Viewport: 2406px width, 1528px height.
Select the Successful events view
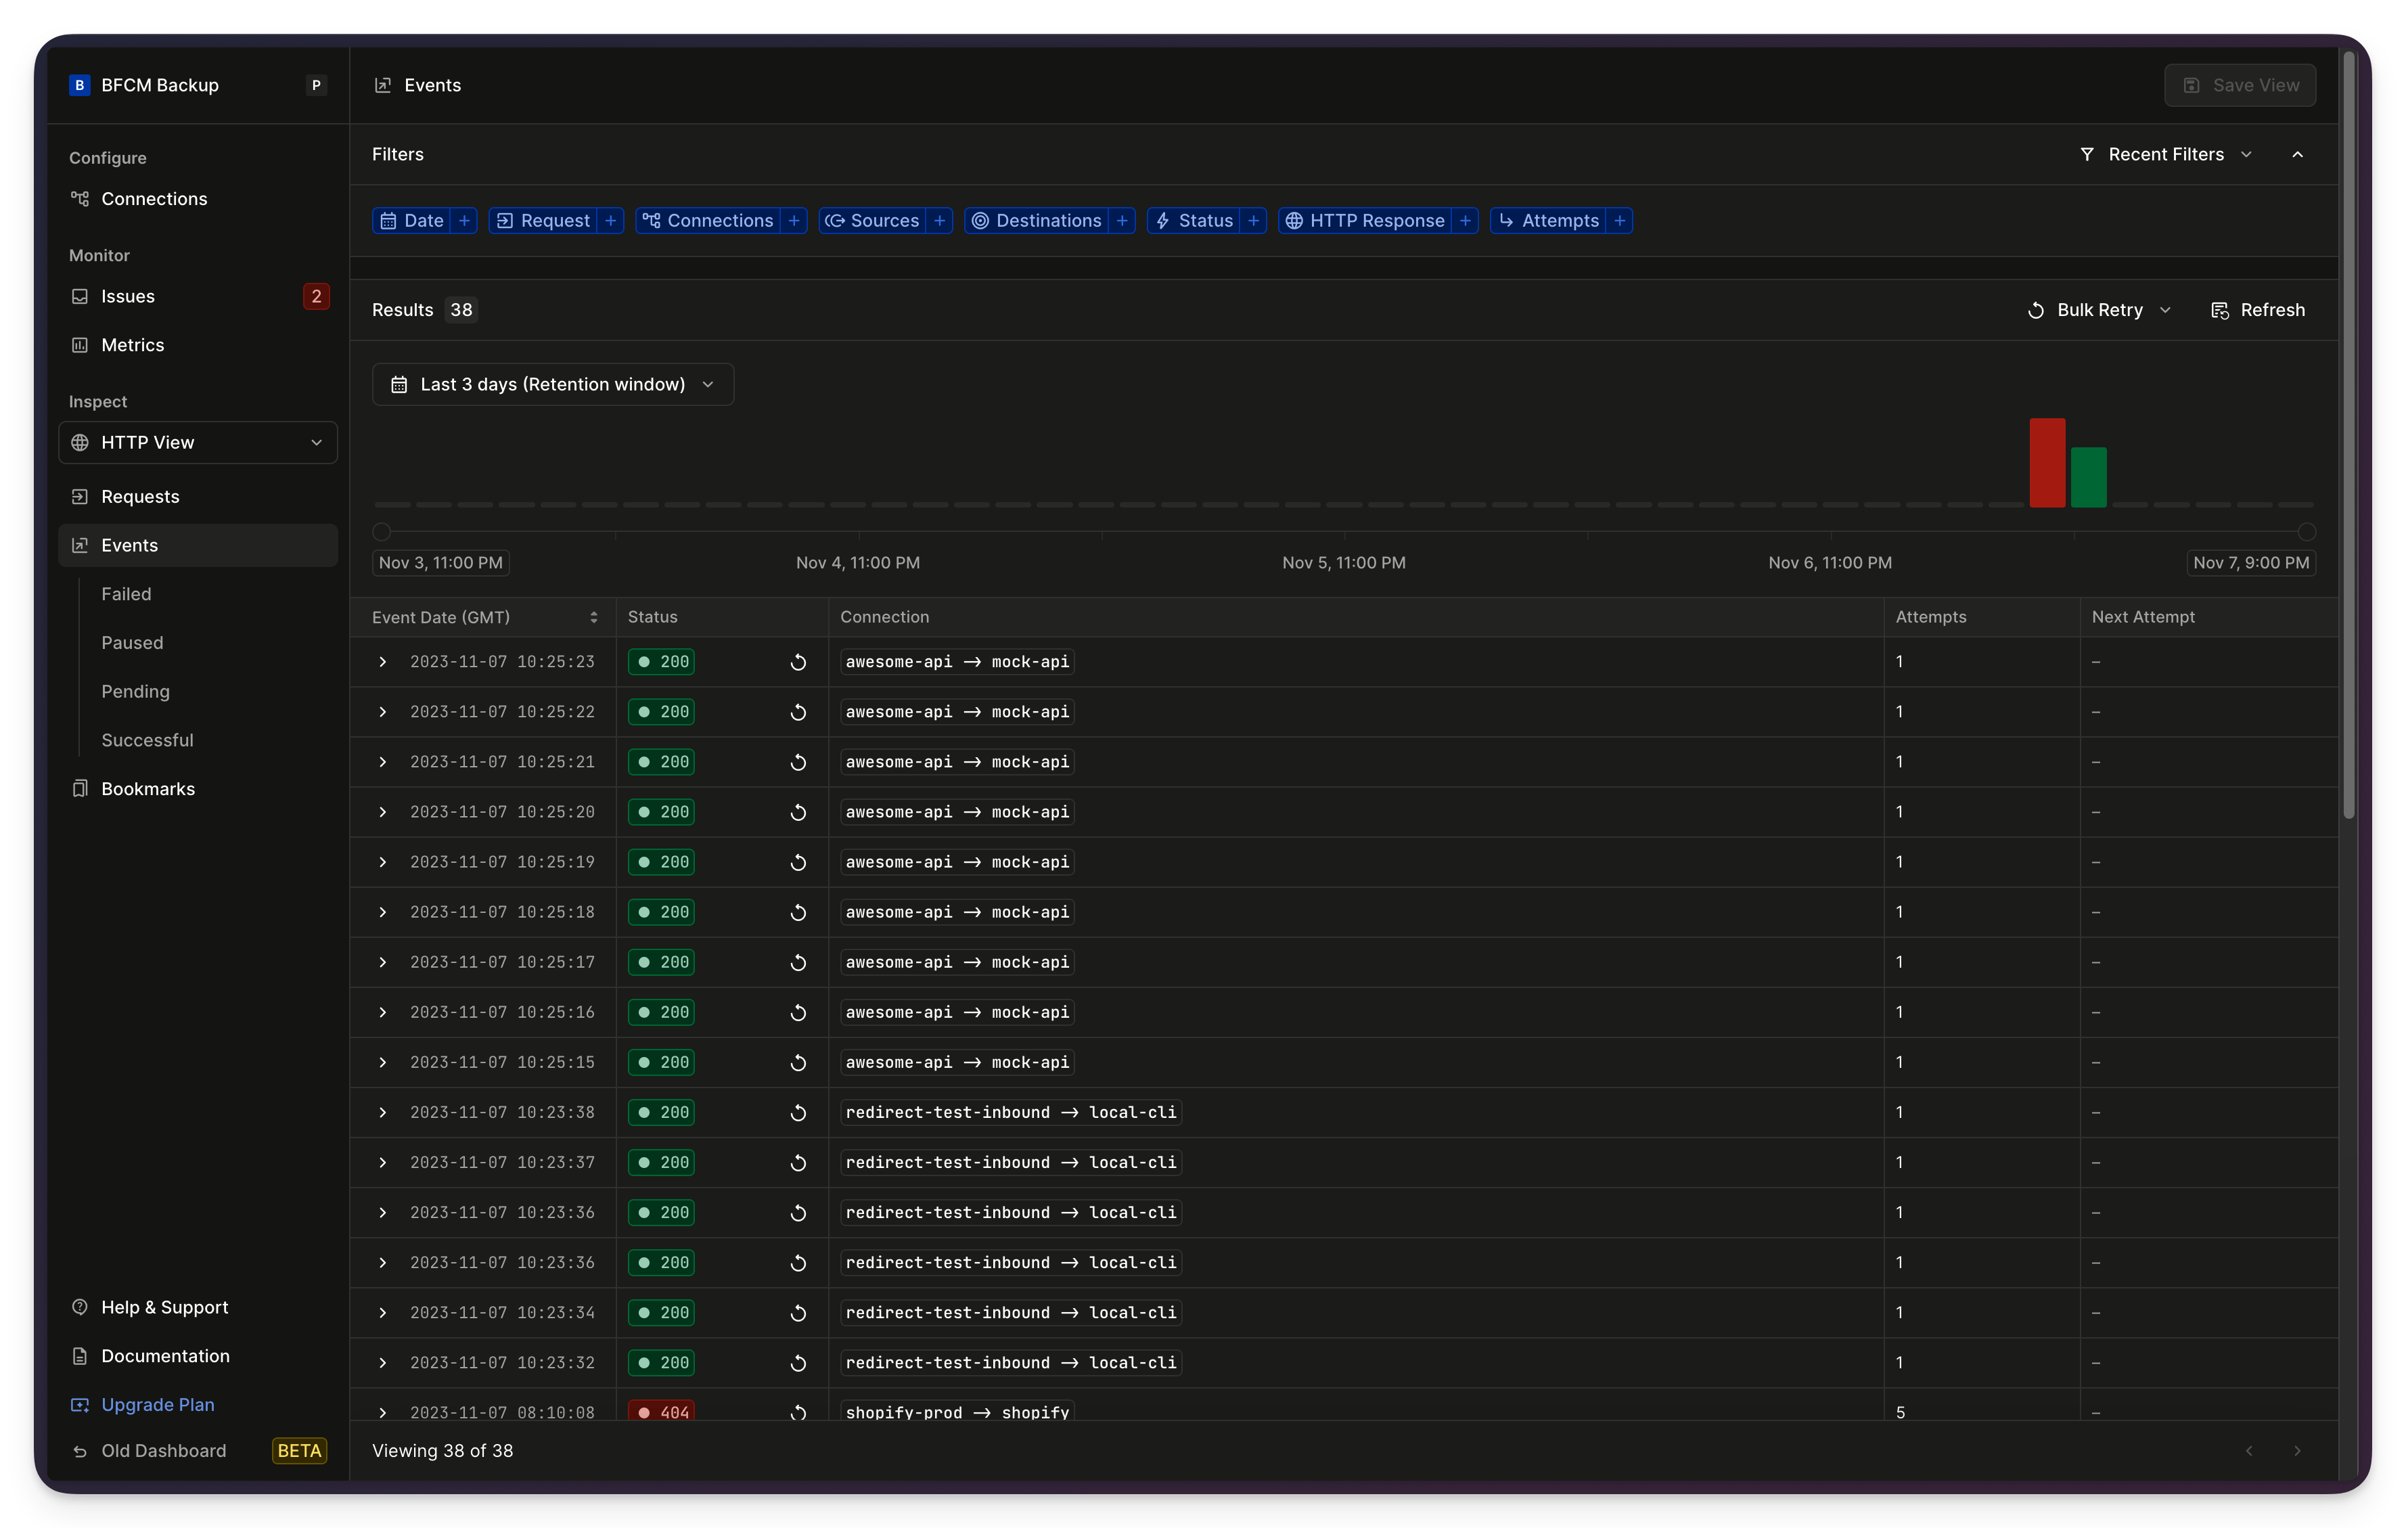pos(147,740)
